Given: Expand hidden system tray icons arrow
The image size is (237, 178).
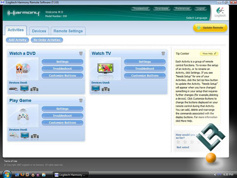Looking at the screenshot, I should pyautogui.click(x=215, y=175).
